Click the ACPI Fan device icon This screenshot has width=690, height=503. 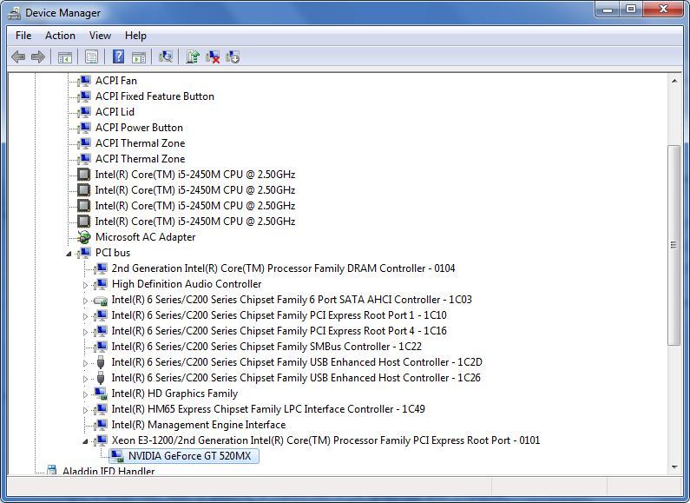[84, 81]
